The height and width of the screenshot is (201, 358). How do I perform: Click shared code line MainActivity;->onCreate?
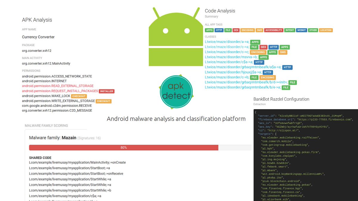click(x=77, y=163)
